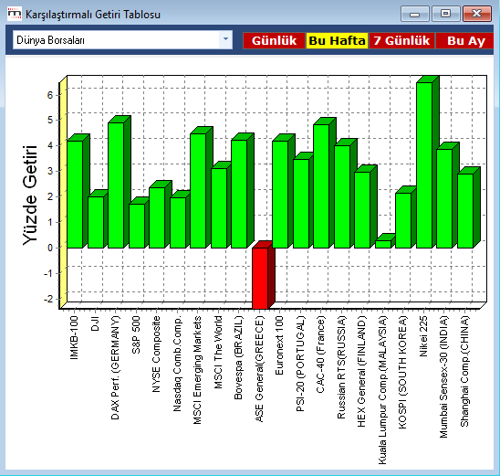Select the Bovespa (BRAZIL) bar
500x476 pixels.
pos(239,194)
